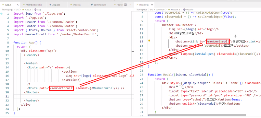Click the <MemberEnroll/> element on line 19
The width and height of the screenshot is (261, 118).
click(104, 88)
